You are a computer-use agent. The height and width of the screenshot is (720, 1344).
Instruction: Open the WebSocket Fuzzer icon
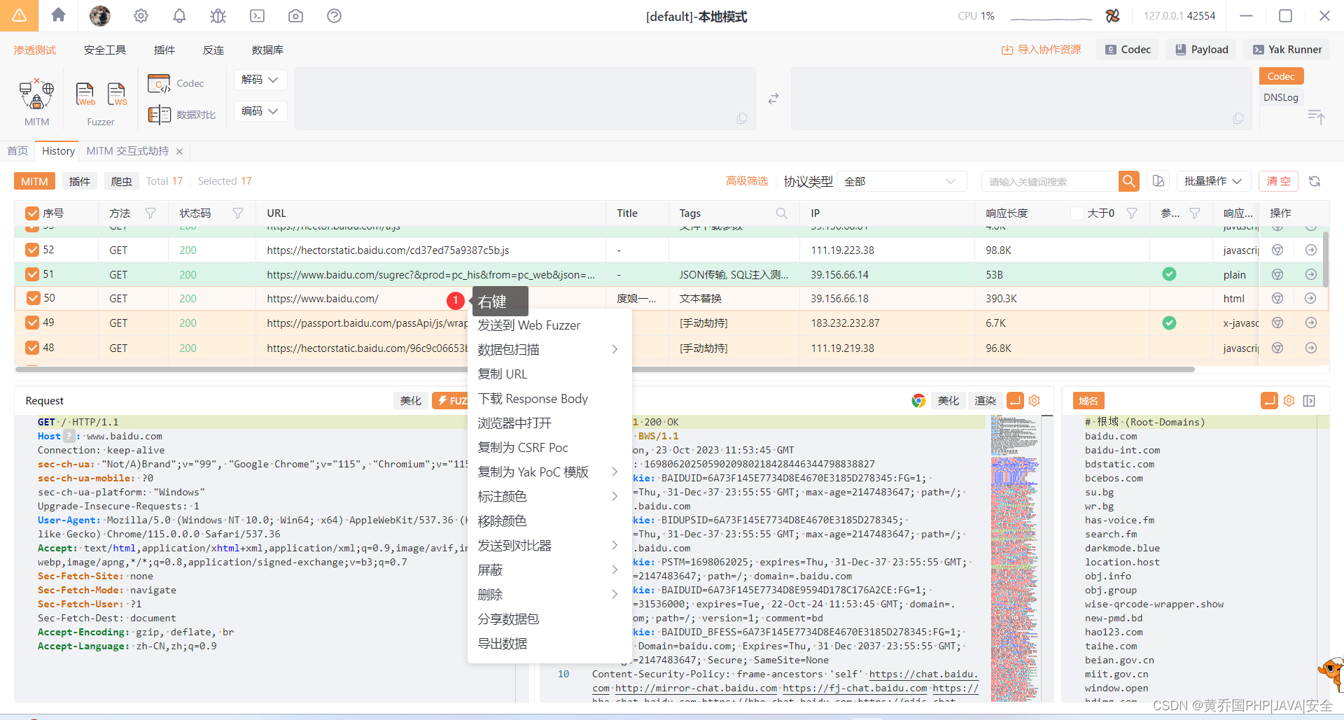(x=117, y=94)
